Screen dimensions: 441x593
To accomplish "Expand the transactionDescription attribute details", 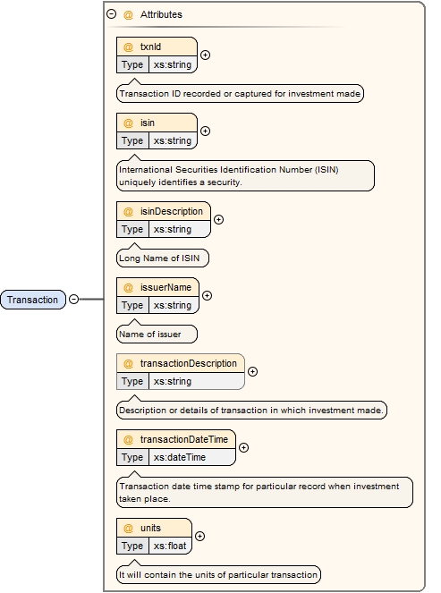I will click(252, 372).
